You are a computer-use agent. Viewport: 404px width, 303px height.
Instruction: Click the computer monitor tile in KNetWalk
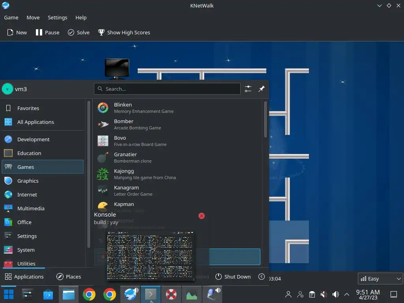117,69
